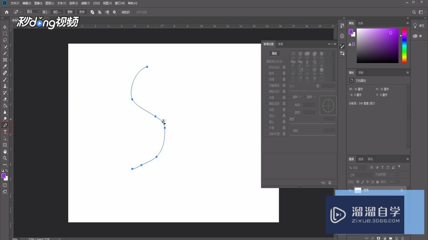Open the Edit Toolbar ellipsis
Screen dimensions: 428x240
[5, 165]
